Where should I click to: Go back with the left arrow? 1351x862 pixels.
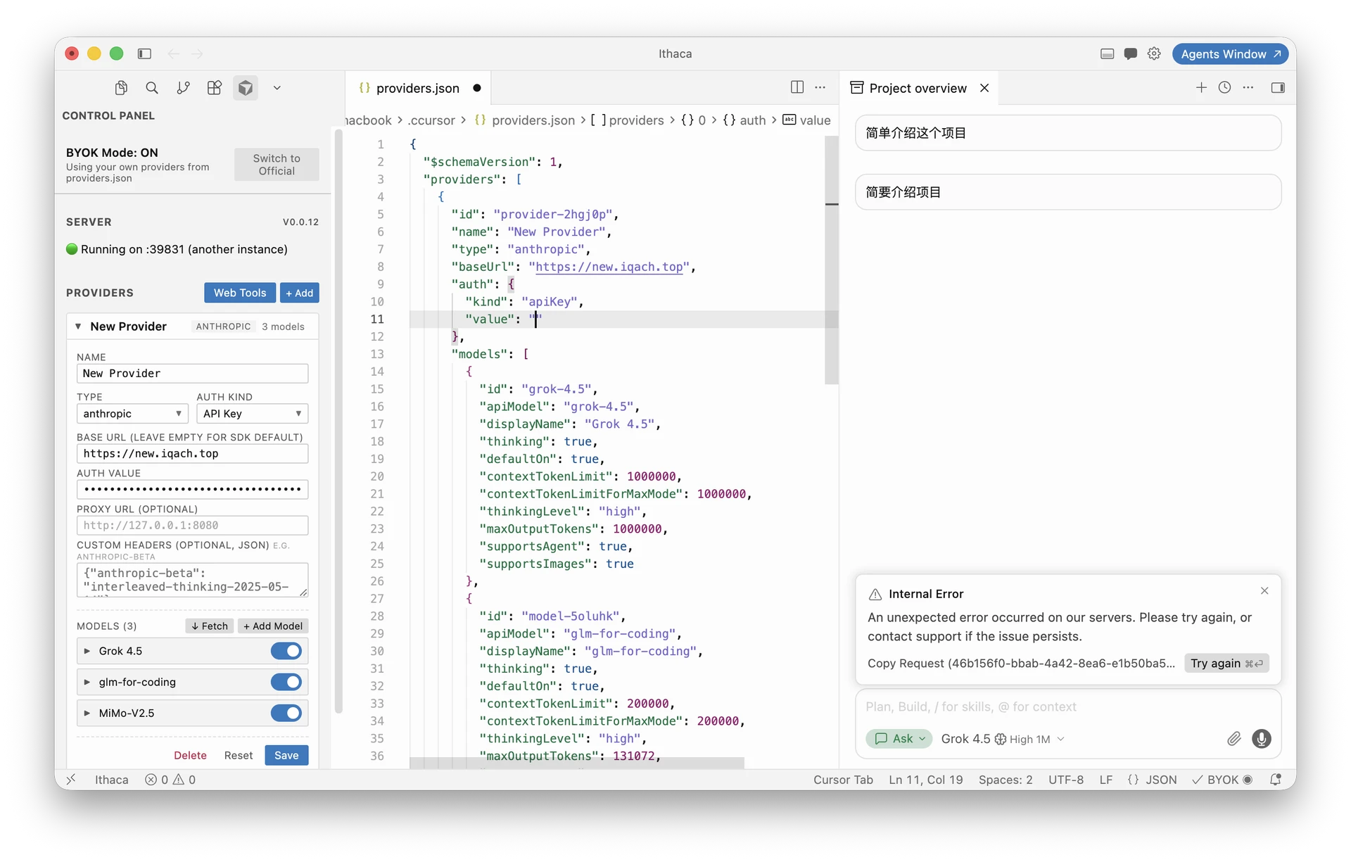pos(174,53)
